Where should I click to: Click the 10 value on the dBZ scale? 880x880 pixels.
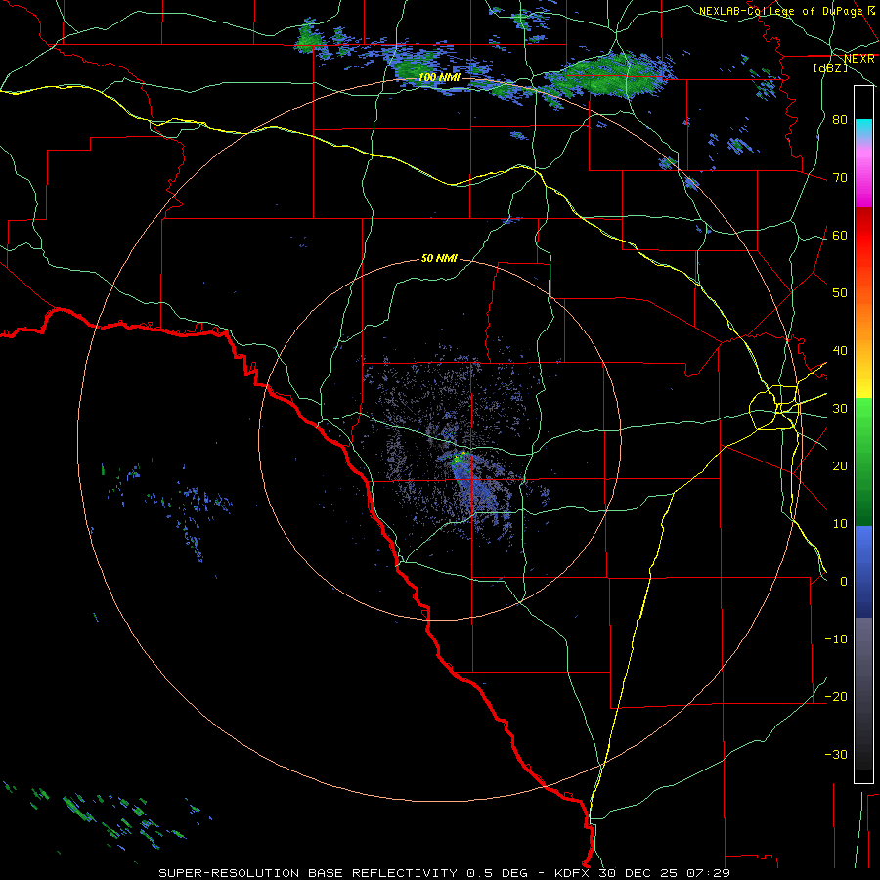tap(840, 524)
